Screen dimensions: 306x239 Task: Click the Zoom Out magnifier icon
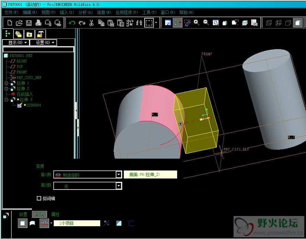click(x=206, y=23)
